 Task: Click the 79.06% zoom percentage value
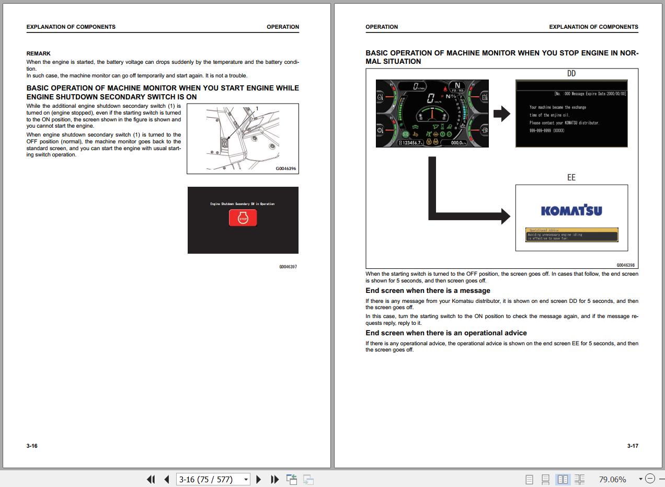[612, 479]
